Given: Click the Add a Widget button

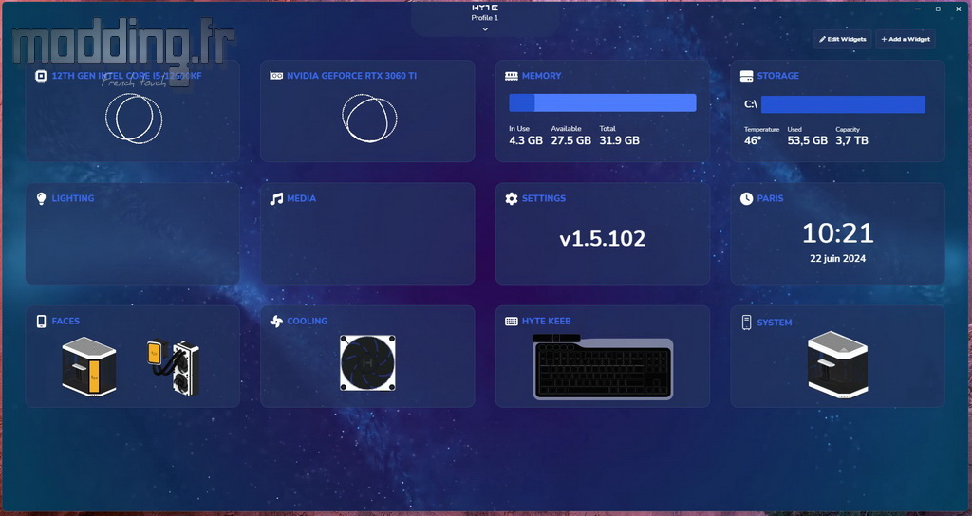Looking at the screenshot, I should tap(906, 39).
